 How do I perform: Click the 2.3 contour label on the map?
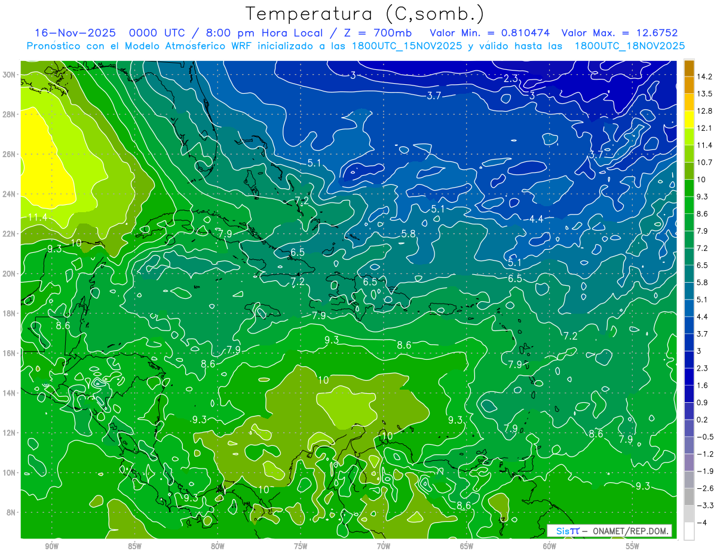[x=511, y=78]
